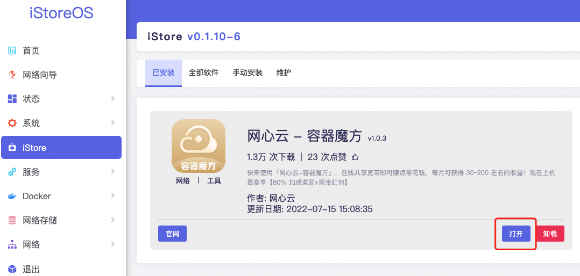Click the 工具 category tag
The width and height of the screenshot is (580, 276).
[214, 181]
